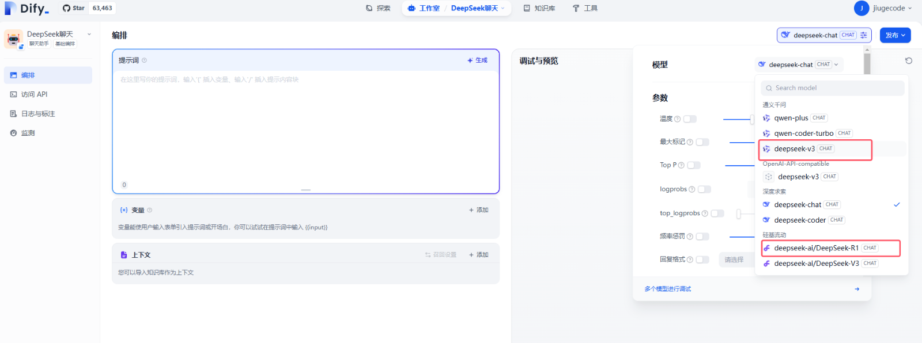
Task: Select deepseek-ai/DeepSeek-R1 from model list
Action: [816, 248]
